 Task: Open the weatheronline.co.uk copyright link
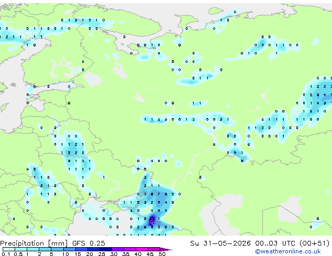pos(288,251)
